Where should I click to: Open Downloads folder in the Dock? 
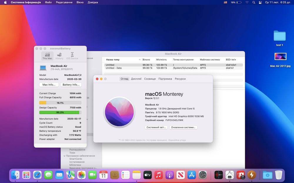(x=268, y=175)
